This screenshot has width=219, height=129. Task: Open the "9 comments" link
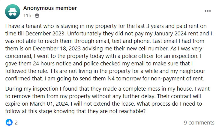click(199, 123)
